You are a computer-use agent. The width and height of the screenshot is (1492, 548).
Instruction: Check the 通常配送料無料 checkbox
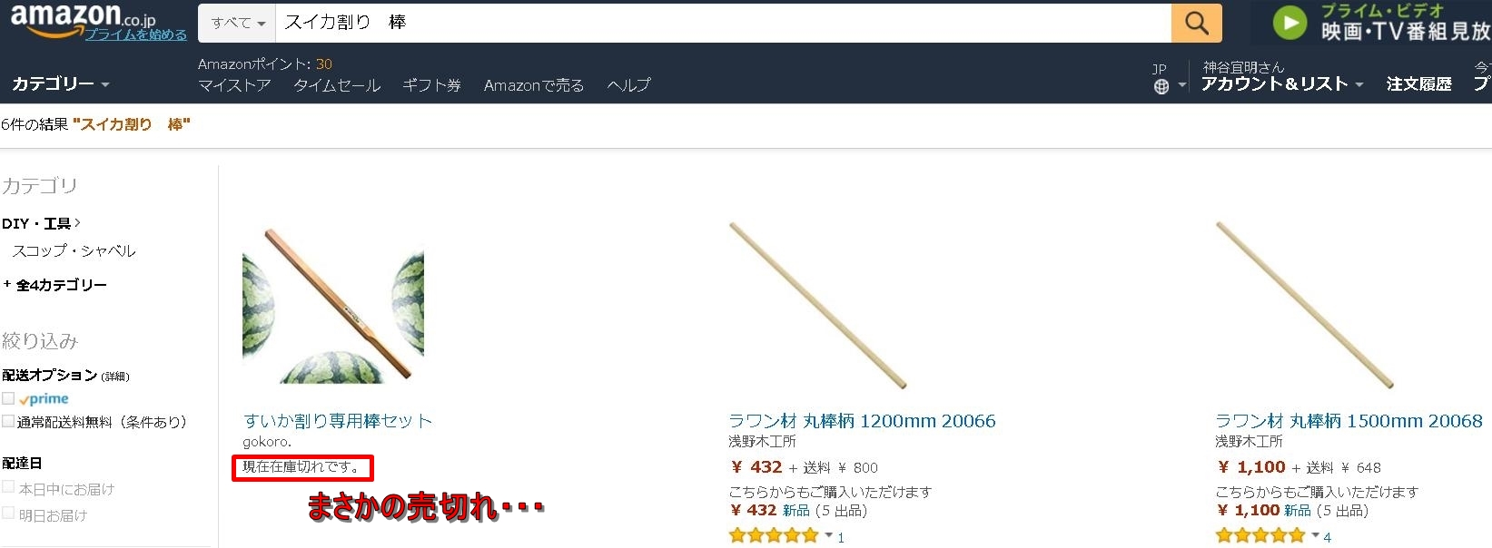pos(8,421)
